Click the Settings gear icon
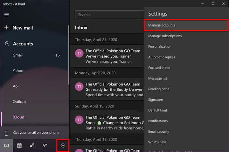Screen dimensions: 229x152 [63, 145]
